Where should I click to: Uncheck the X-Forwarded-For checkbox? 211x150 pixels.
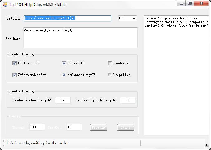coord(14,75)
